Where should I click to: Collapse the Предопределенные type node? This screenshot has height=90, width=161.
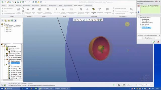(139, 18)
